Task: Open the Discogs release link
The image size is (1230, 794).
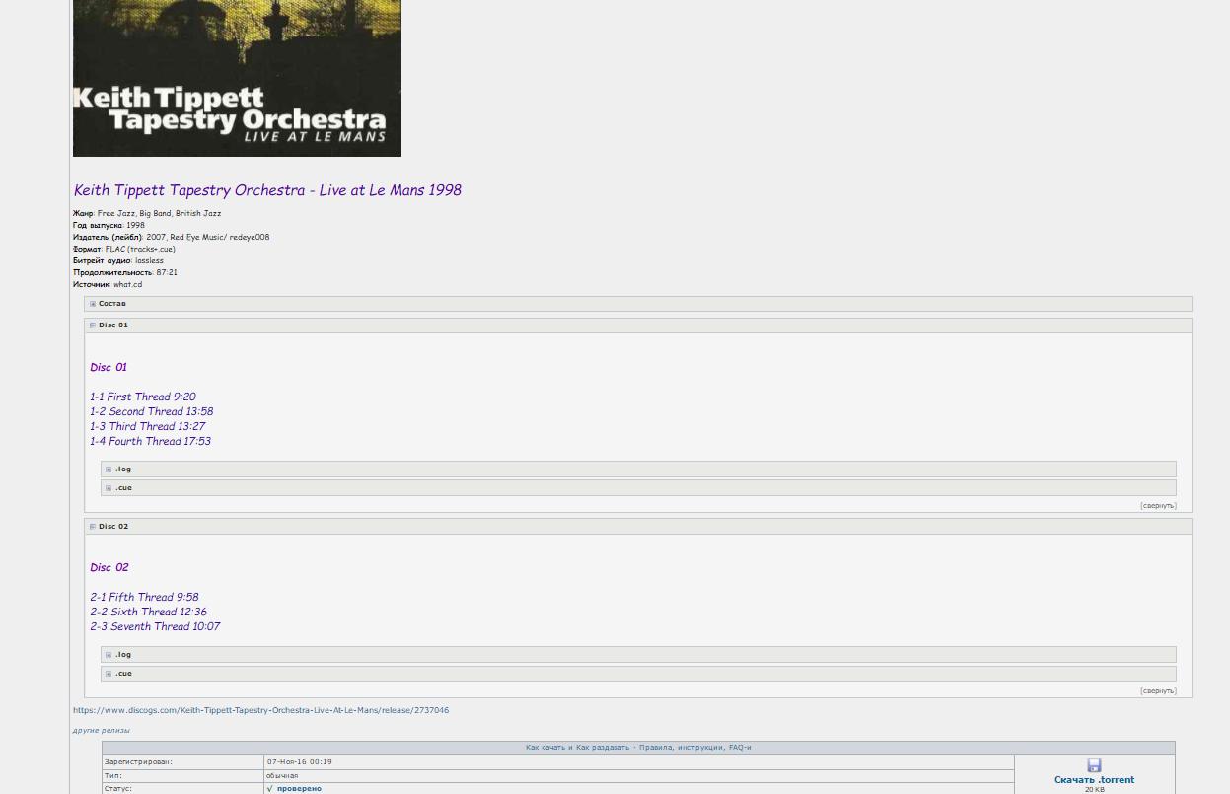Action: point(260,710)
